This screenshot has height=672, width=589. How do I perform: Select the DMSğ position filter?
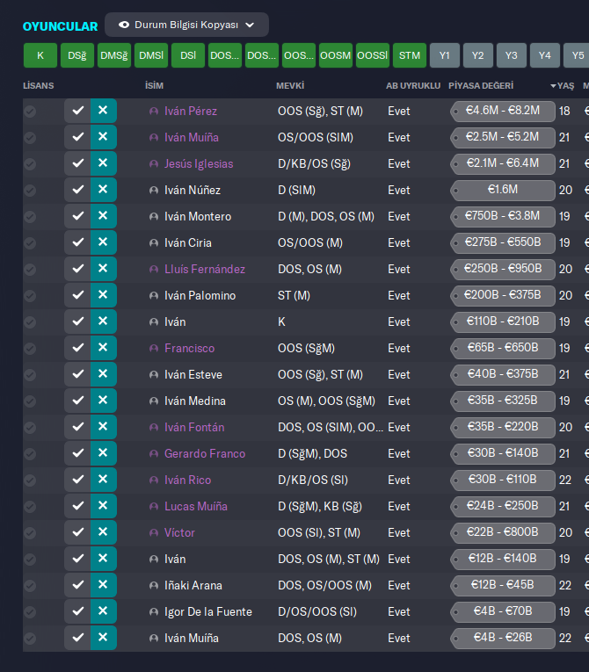tap(114, 55)
